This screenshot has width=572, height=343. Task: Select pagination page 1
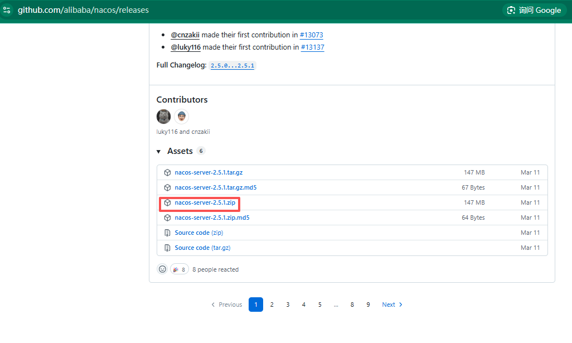[x=256, y=305]
